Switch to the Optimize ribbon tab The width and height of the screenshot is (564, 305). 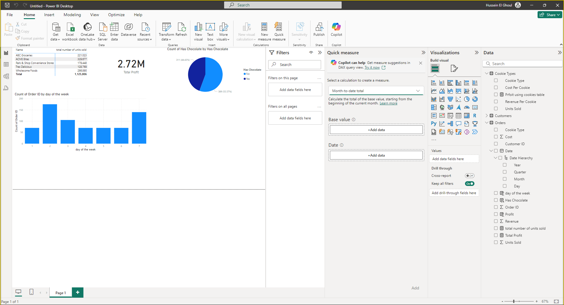coord(116,15)
